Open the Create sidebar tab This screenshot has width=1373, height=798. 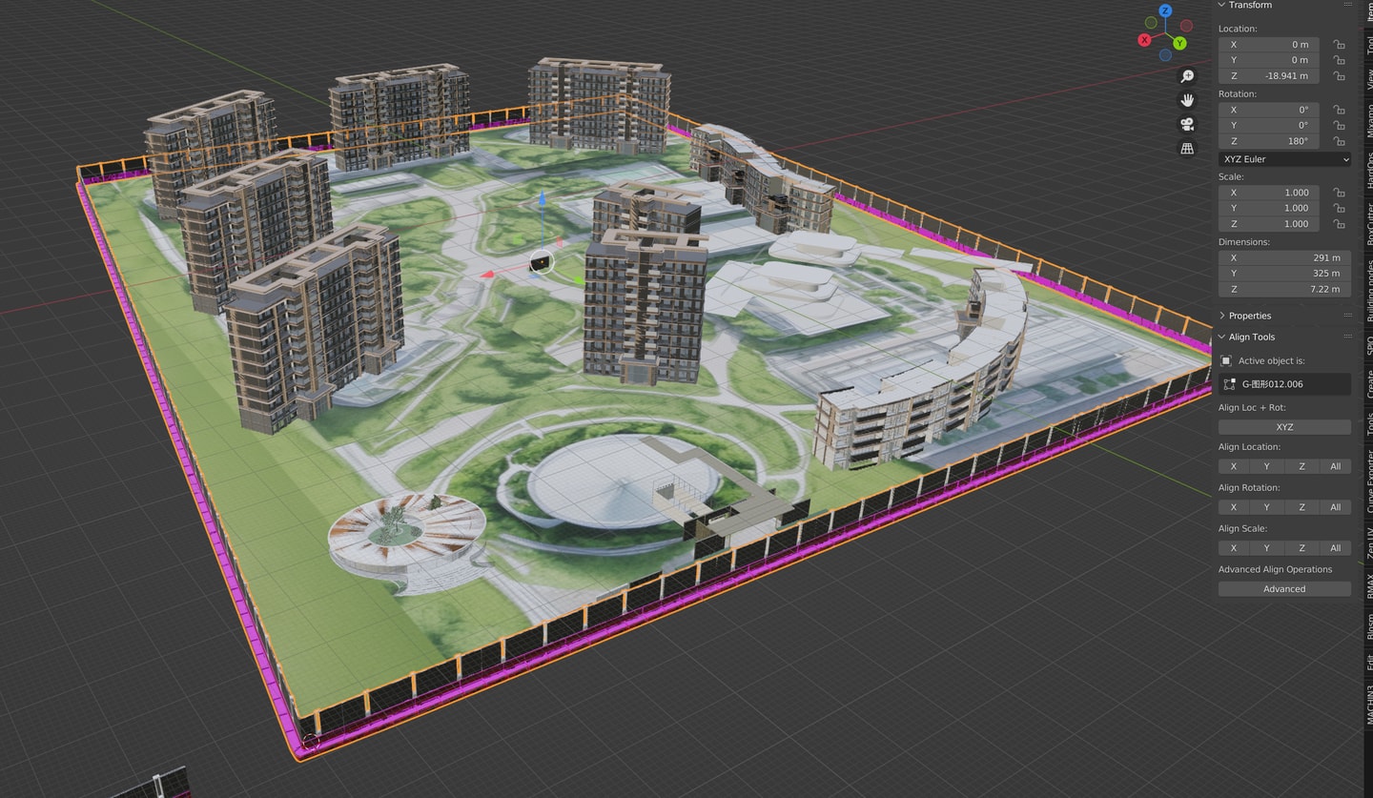1369,382
